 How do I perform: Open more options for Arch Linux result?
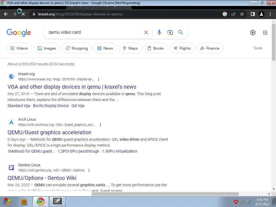tap(101, 125)
